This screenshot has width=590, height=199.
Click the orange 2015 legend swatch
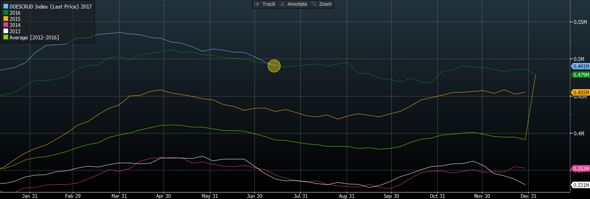5,19
